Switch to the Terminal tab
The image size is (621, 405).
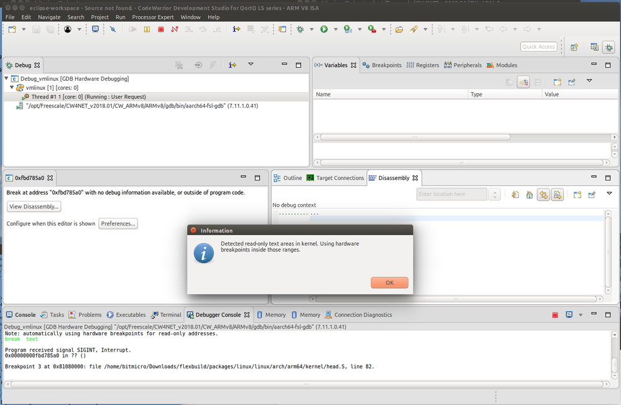click(167, 315)
